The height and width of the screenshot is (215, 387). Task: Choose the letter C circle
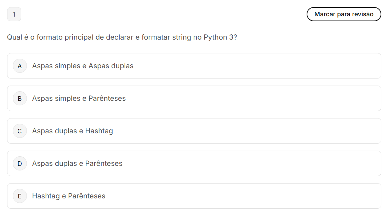coord(20,131)
